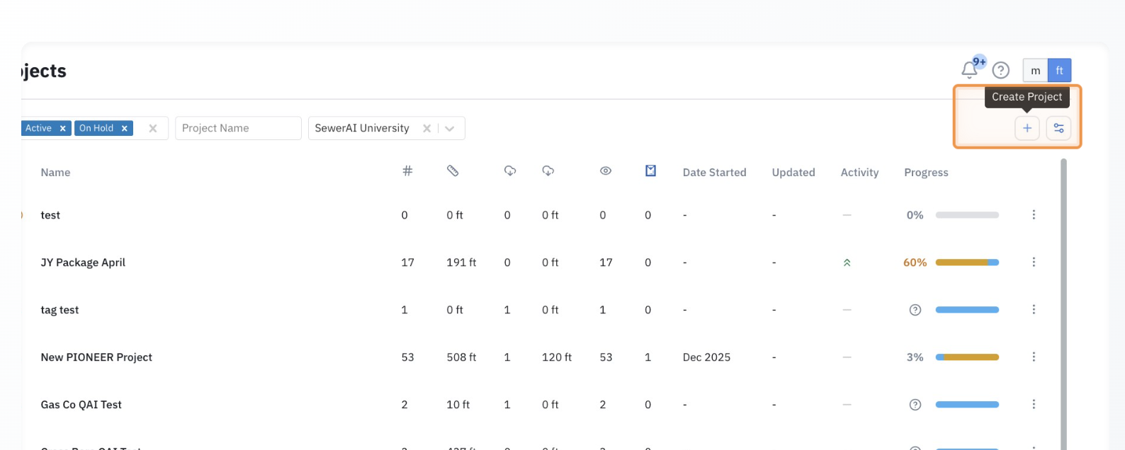
Task: Open the tag test project
Action: pyautogui.click(x=60, y=310)
